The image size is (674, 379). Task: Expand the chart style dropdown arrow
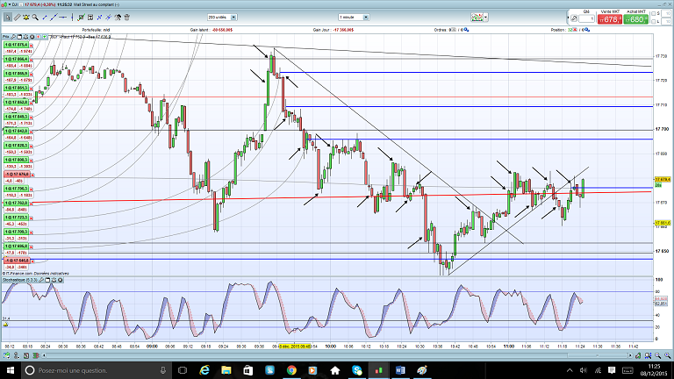pyautogui.click(x=485, y=18)
